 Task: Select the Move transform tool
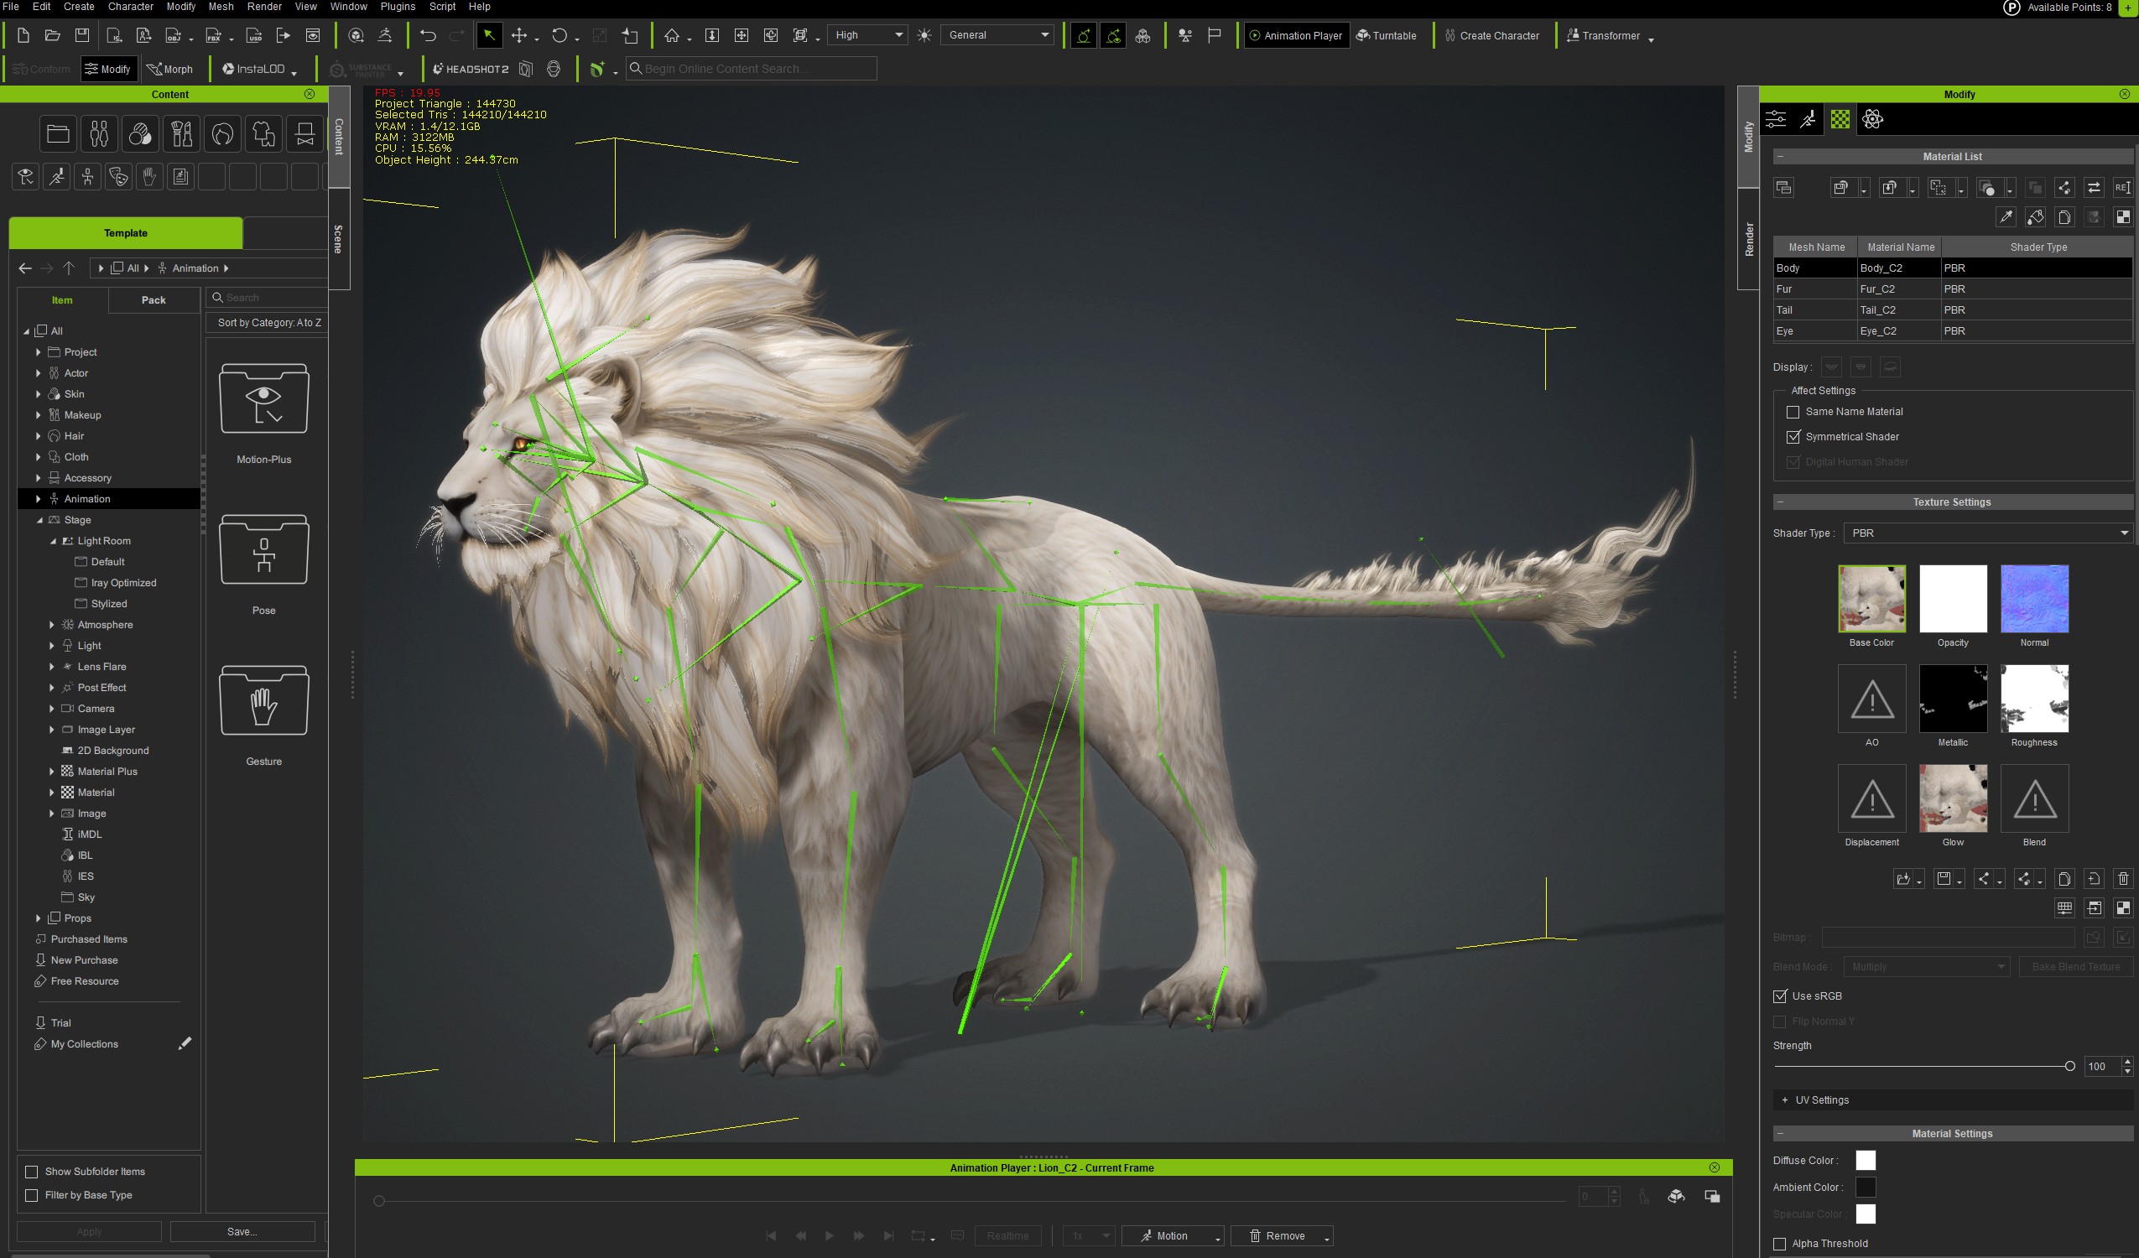point(518,36)
